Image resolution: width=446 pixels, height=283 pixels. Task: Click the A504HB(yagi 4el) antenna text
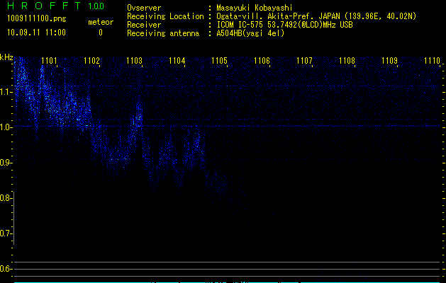point(250,33)
